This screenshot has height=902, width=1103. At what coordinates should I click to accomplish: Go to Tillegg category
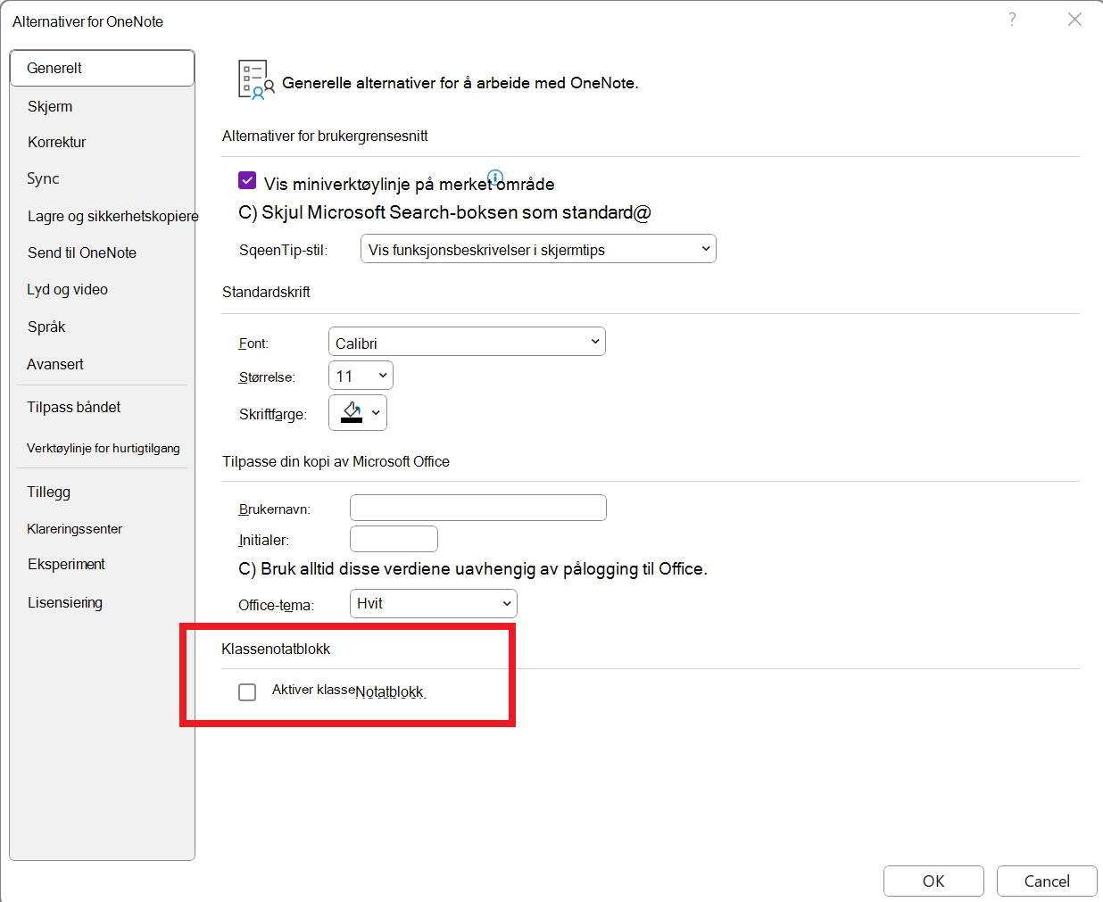(x=48, y=492)
